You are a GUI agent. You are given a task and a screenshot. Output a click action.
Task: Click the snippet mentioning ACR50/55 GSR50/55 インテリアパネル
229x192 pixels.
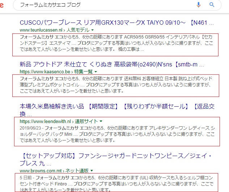pyautogui.click(x=116, y=43)
